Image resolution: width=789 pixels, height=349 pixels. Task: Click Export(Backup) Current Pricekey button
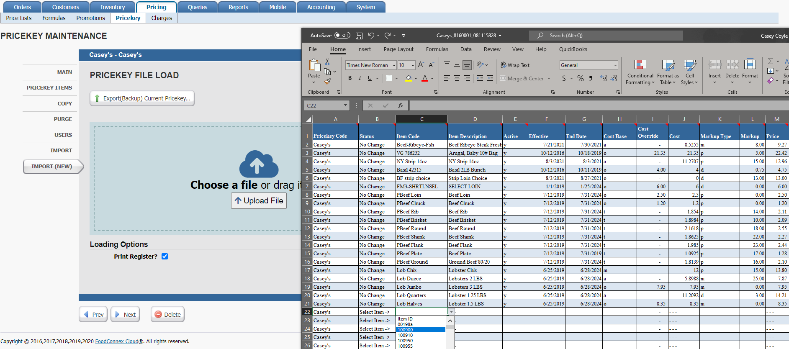tap(142, 98)
